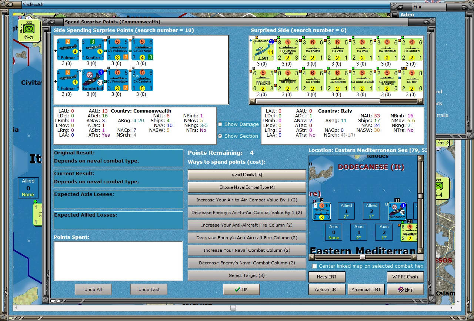
Task: Click the Surprised Side list's left scroll arrow
Action: pyautogui.click(x=253, y=101)
